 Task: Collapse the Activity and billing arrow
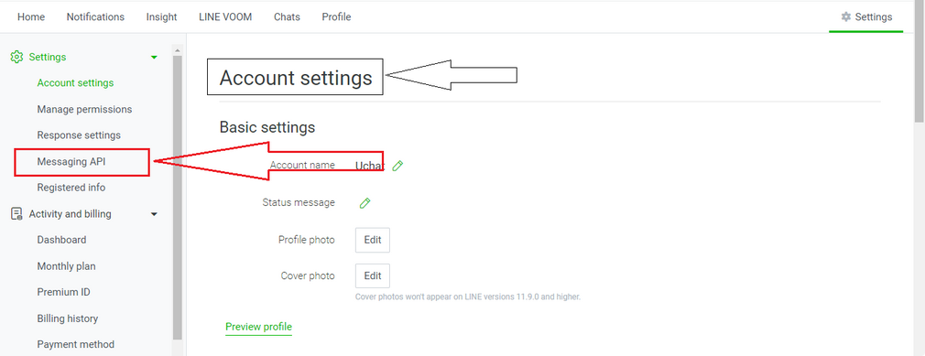click(x=154, y=214)
